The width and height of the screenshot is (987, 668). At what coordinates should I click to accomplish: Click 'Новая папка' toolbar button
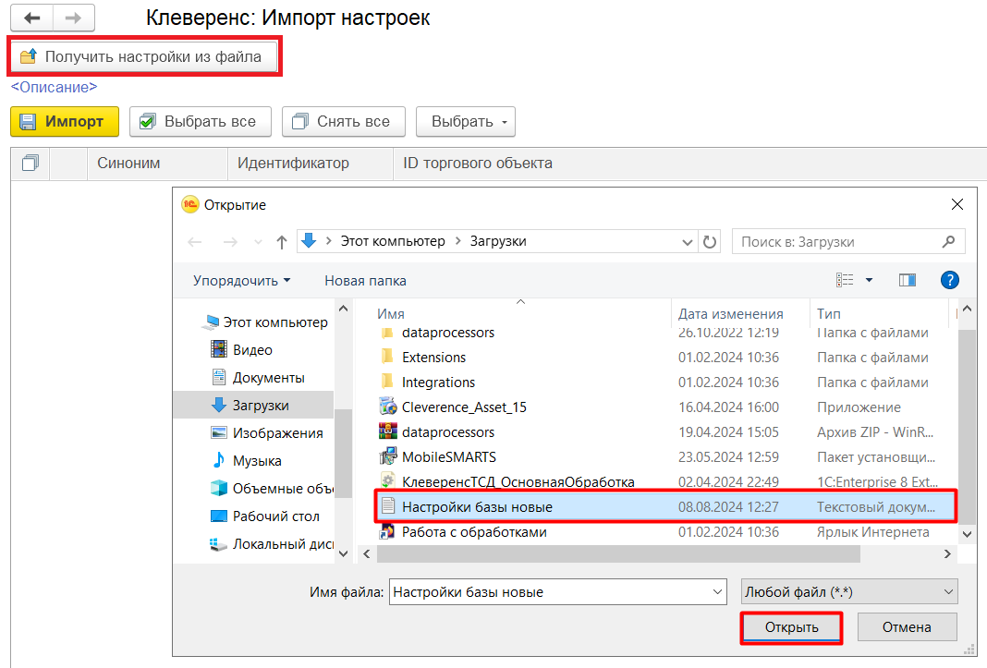click(365, 281)
